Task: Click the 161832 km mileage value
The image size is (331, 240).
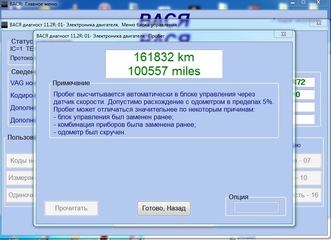Action: coord(164,57)
